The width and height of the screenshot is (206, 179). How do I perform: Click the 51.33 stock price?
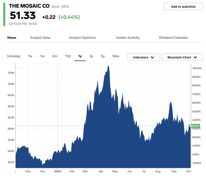click(23, 15)
